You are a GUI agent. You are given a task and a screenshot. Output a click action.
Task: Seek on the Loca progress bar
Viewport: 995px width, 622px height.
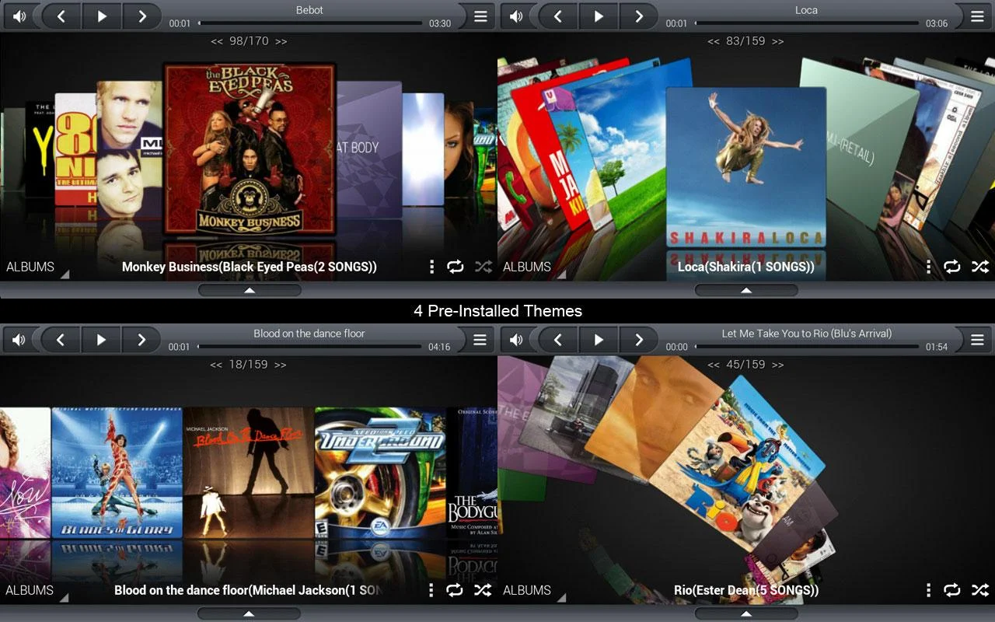tap(807, 23)
